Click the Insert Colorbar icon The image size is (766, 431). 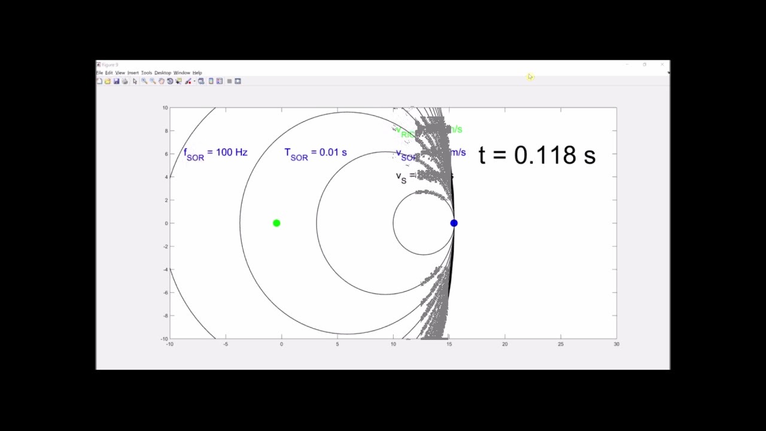[211, 81]
